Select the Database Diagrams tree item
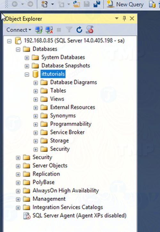160x232 pixels. [x=74, y=82]
